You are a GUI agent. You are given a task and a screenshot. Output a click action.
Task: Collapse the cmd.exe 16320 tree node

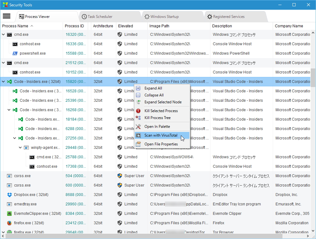3,35
